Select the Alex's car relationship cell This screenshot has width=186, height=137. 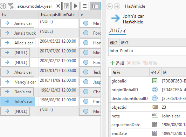[x=17, y=72]
